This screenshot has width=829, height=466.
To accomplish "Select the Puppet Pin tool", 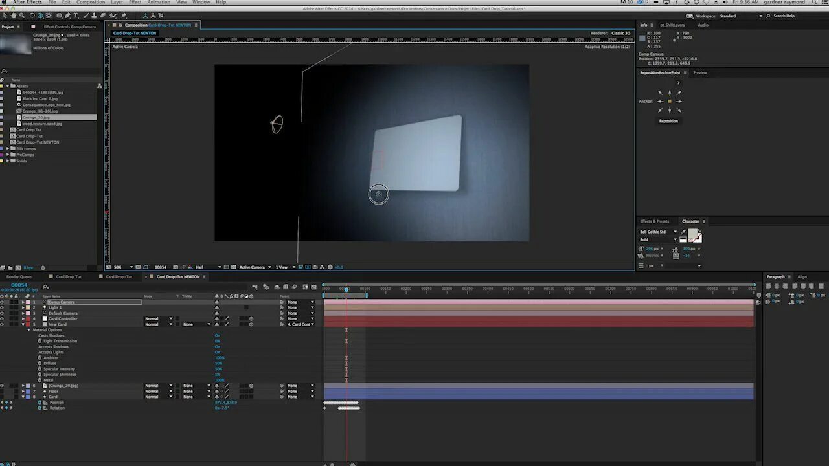I will point(124,14).
